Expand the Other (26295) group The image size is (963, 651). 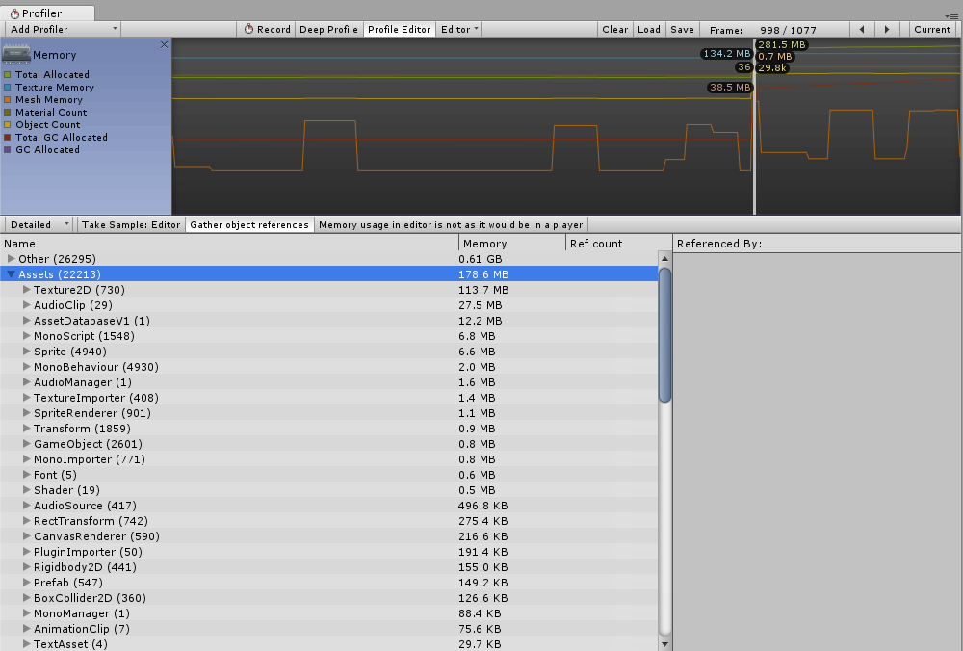[11, 258]
